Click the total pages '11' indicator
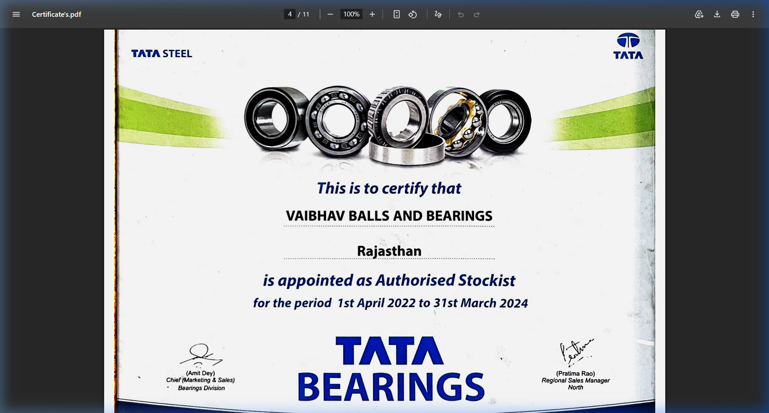Screen dimensions: 769x413 point(306,14)
